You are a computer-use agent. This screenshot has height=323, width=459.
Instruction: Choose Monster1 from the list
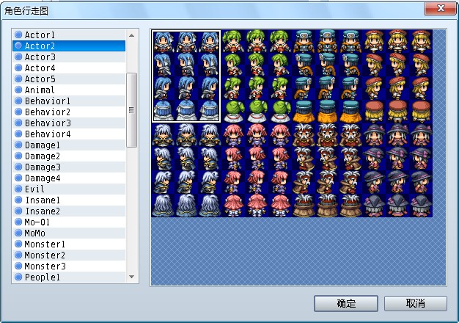tap(69, 244)
